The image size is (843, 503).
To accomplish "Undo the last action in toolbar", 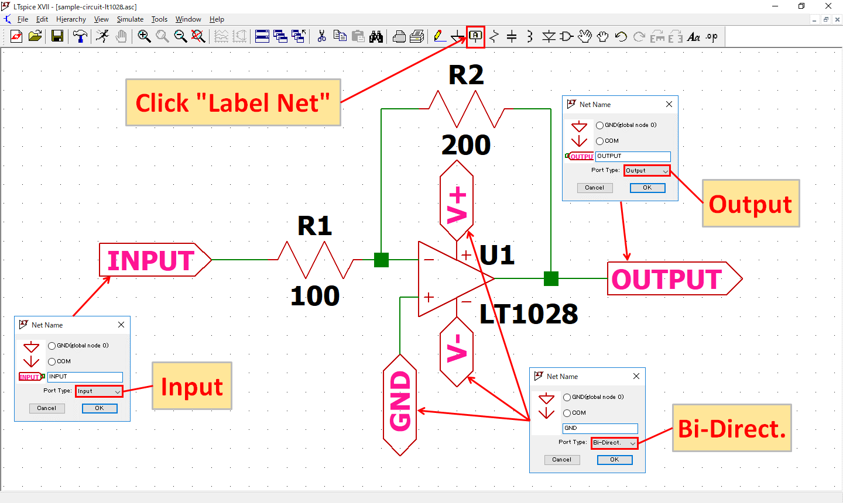I will tap(621, 36).
